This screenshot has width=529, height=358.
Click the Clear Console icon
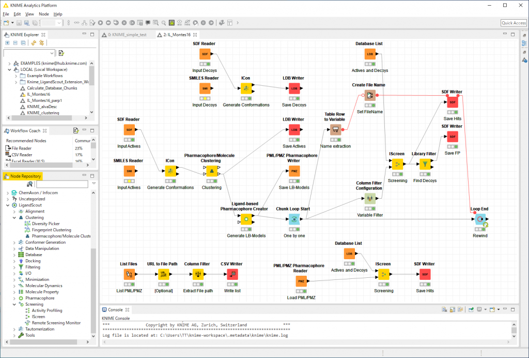pyautogui.click(x=444, y=310)
